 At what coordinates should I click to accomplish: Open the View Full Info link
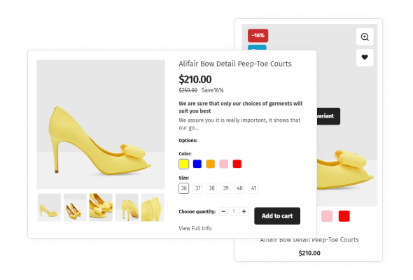click(x=195, y=228)
